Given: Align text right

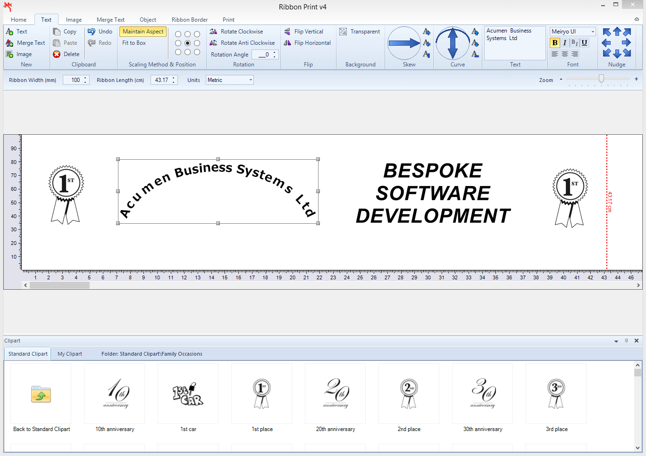Looking at the screenshot, I should coord(575,54).
